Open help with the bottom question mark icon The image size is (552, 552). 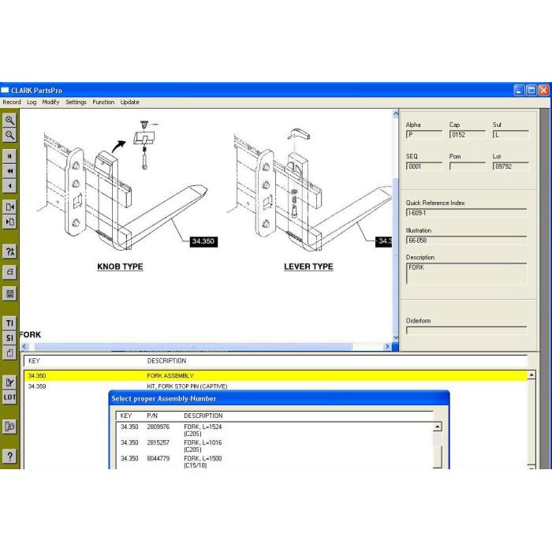[9, 457]
